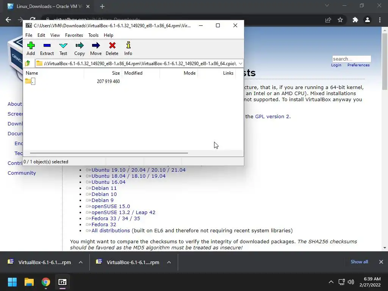
Task: Click the Move toolbar icon
Action: (96, 49)
